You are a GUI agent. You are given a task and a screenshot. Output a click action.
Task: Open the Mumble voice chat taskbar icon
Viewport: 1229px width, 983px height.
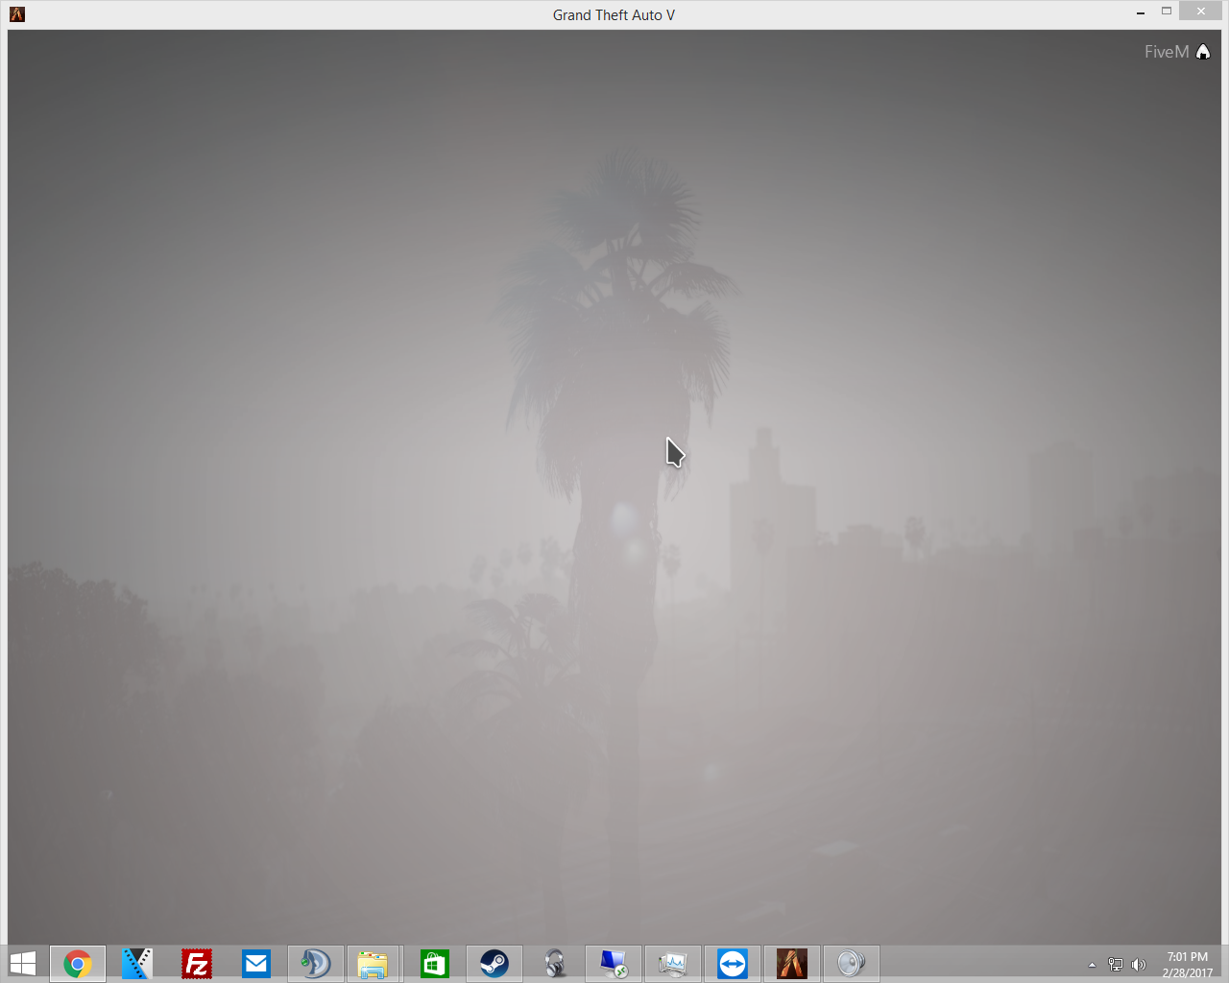point(316,963)
